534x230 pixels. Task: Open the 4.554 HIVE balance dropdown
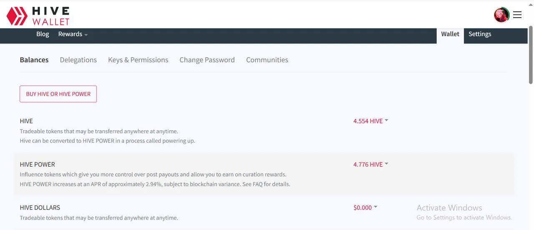(x=370, y=121)
